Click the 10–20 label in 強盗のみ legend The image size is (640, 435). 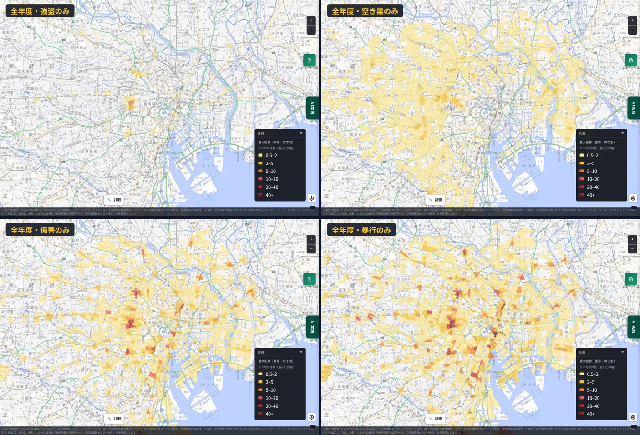pos(272,179)
